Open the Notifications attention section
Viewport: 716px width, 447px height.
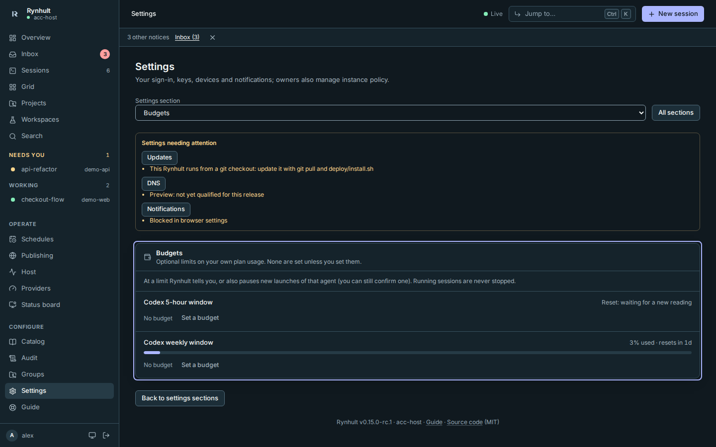(x=166, y=209)
